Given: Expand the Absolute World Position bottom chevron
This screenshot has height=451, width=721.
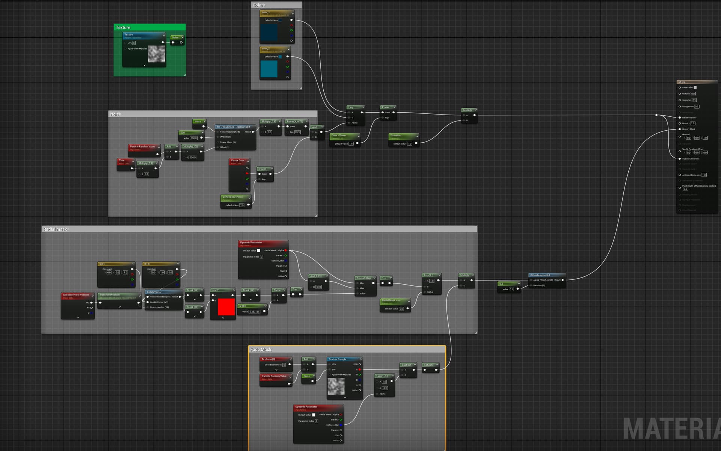Looking at the screenshot, I should 78,317.
